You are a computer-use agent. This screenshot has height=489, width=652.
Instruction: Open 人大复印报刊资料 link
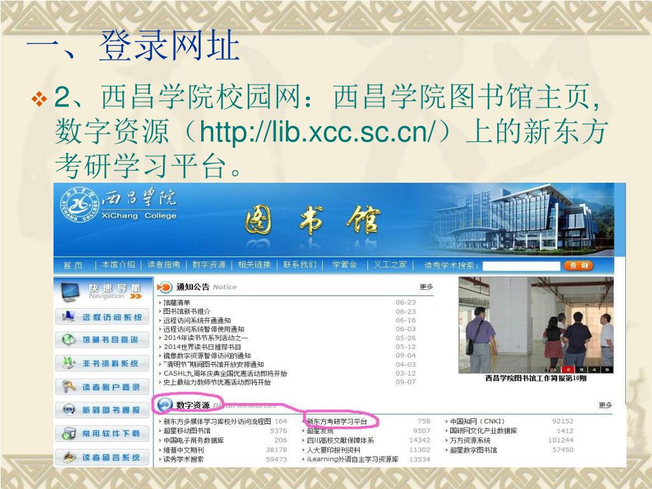[x=334, y=450]
